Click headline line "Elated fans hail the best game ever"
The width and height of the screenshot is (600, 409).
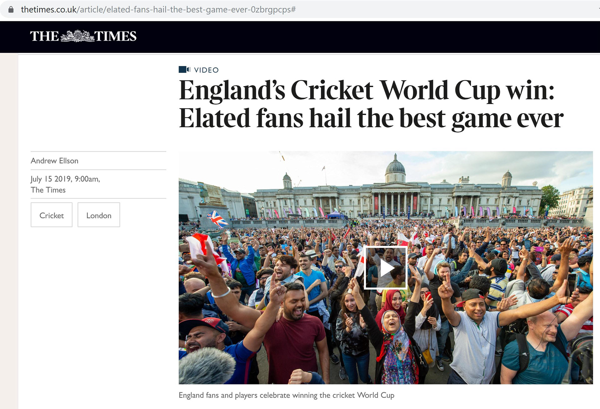click(371, 119)
